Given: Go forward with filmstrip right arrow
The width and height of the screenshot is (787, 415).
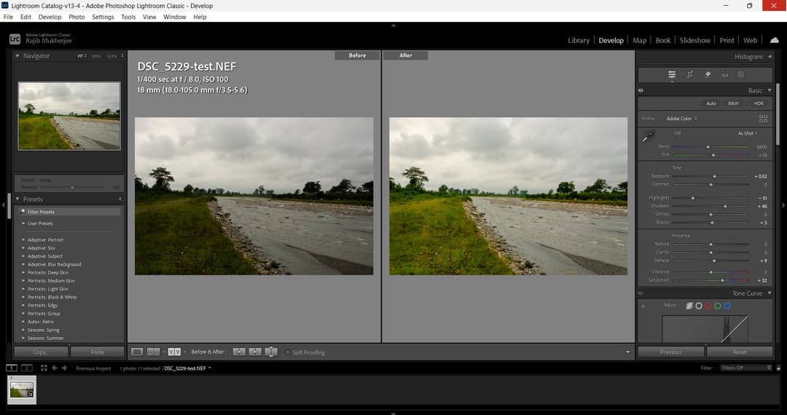Looking at the screenshot, I should 64,368.
